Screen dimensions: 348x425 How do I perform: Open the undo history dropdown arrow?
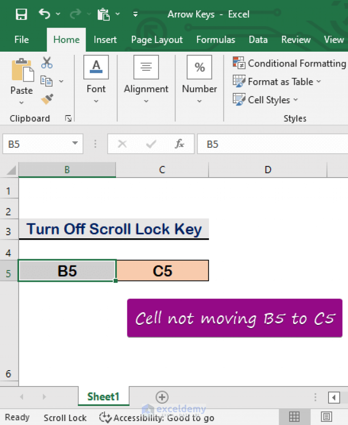click(x=58, y=14)
